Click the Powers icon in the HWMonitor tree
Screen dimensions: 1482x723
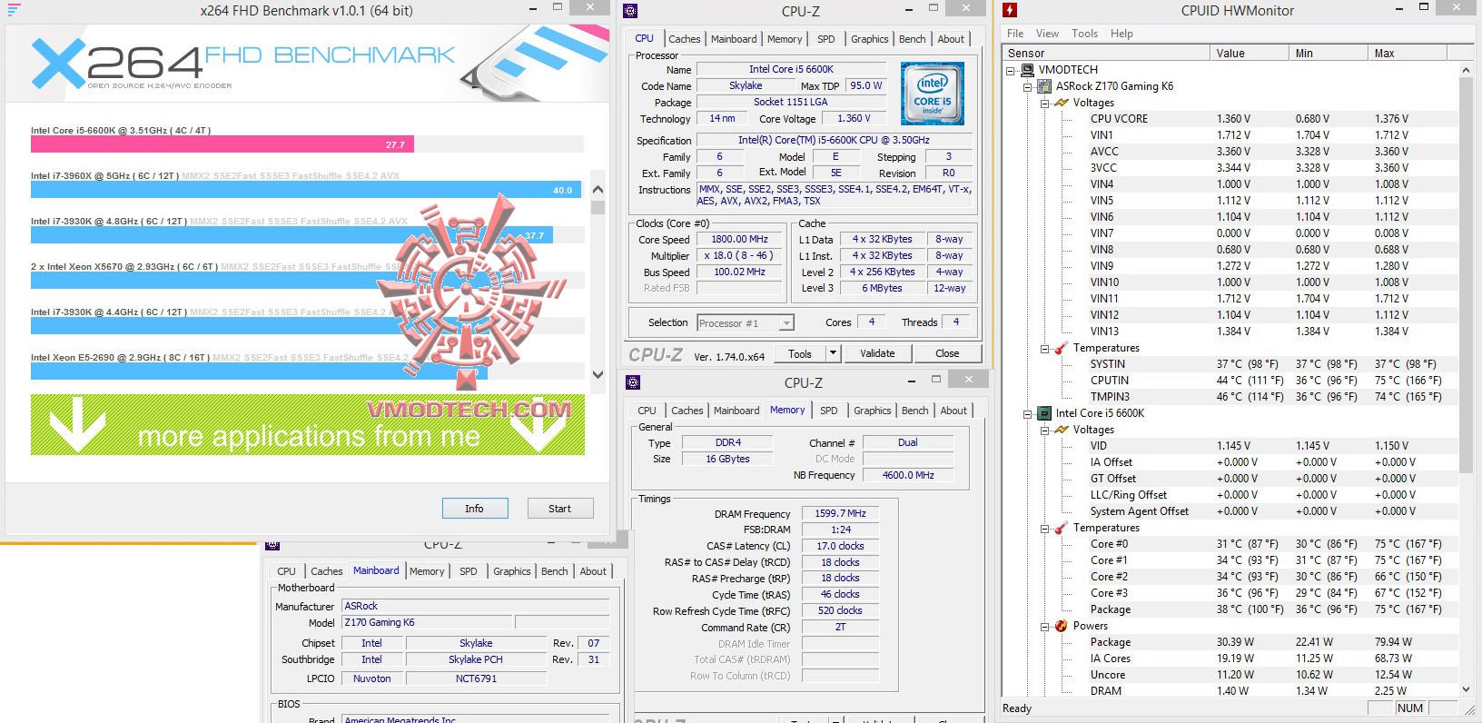coord(1061,626)
